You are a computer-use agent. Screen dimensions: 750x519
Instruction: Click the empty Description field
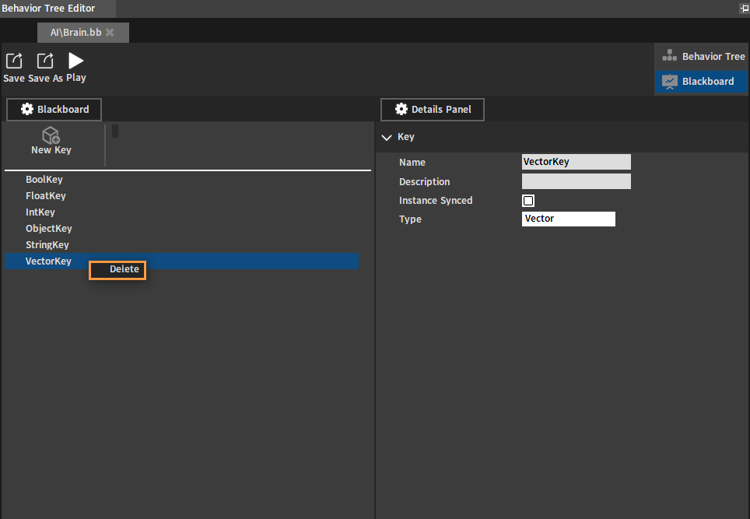576,181
